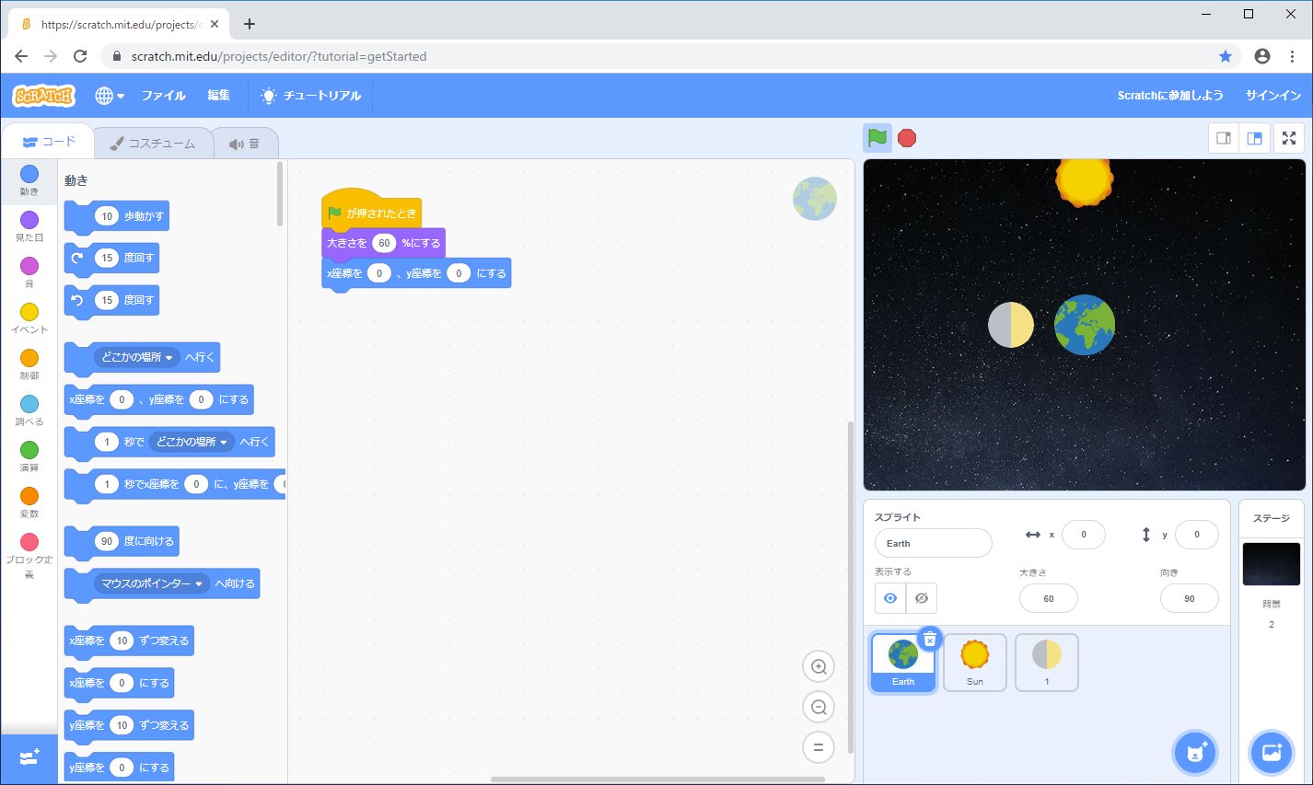Viewport: 1313px width, 785px height.
Task: Select the Sun sprite thumbnail
Action: pos(974,662)
